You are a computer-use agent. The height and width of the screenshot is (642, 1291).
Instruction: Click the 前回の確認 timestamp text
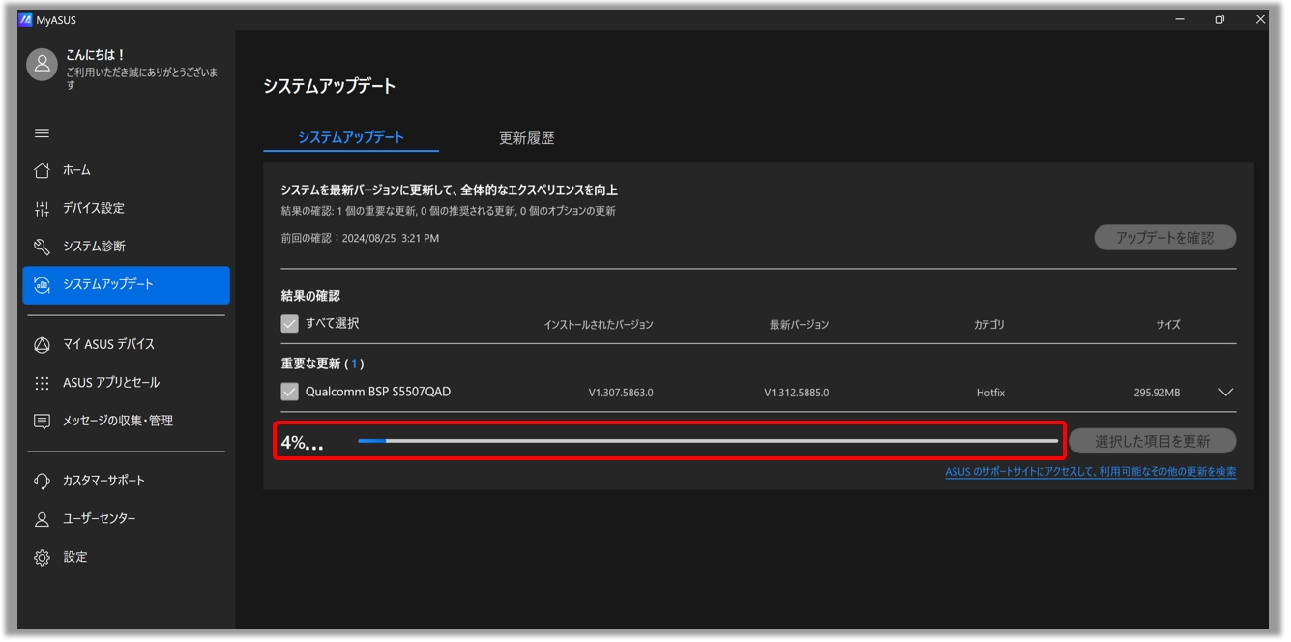(360, 238)
